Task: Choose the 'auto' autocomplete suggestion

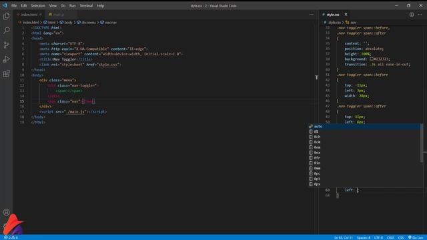Action: coord(364,126)
